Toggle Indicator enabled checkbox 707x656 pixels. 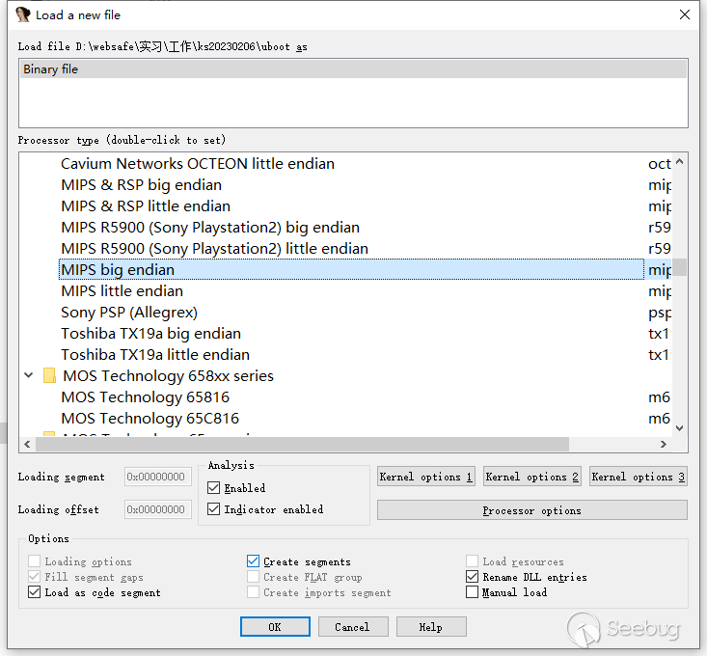pyautogui.click(x=214, y=509)
